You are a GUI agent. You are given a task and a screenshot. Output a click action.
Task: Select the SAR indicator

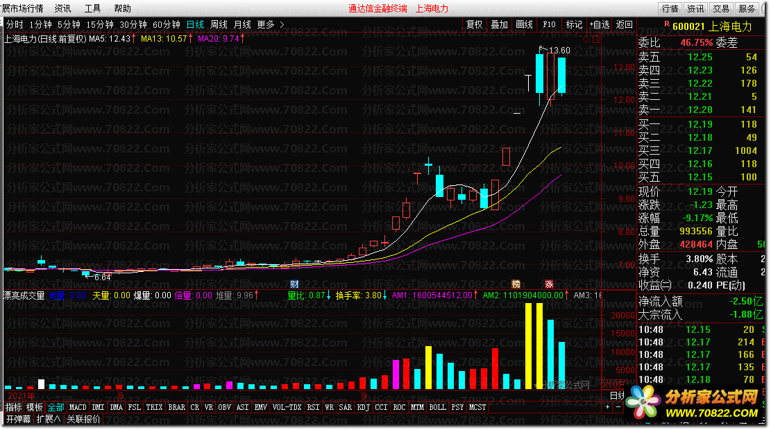click(x=346, y=407)
